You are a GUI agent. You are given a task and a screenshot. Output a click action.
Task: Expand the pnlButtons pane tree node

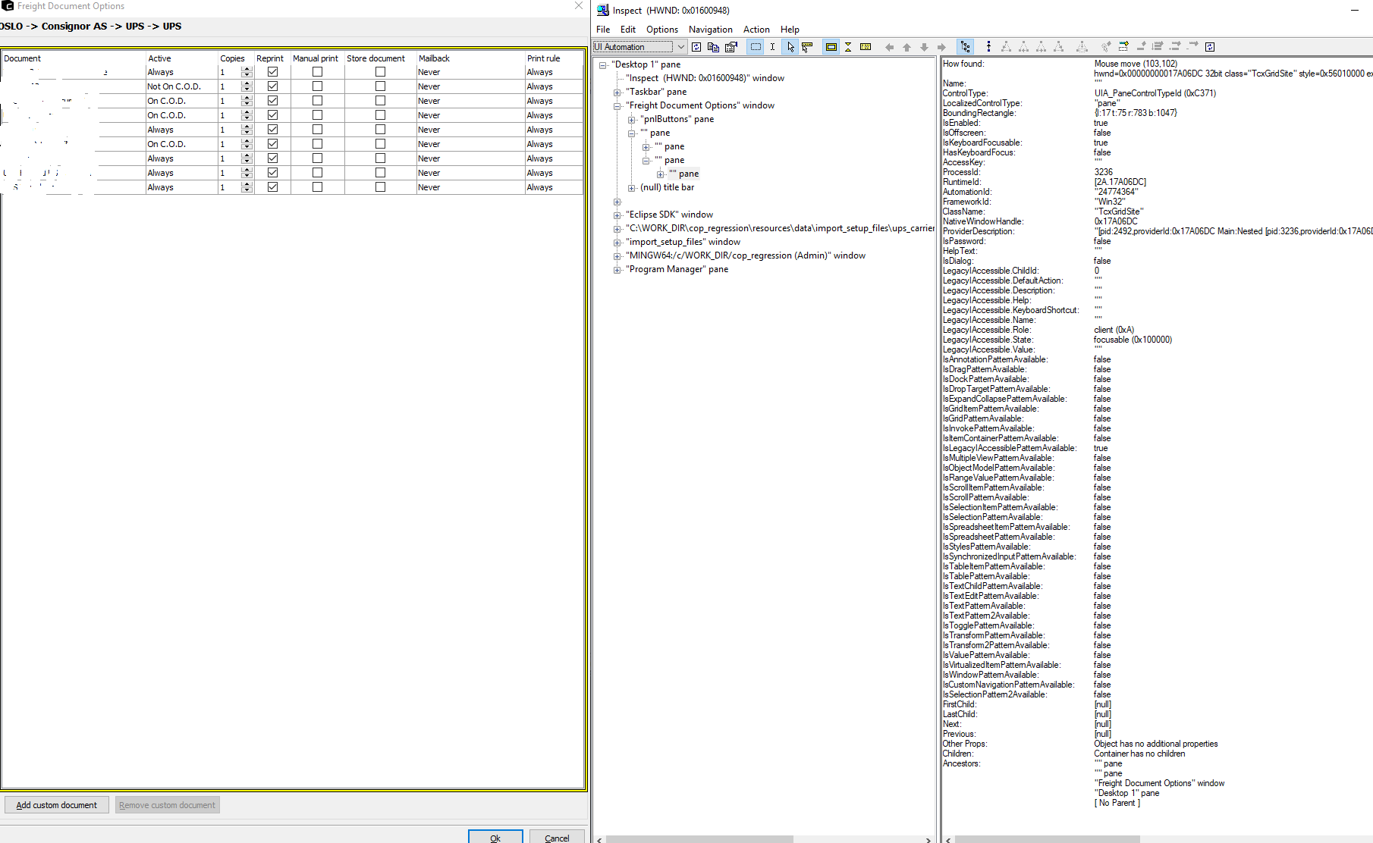[x=632, y=119]
